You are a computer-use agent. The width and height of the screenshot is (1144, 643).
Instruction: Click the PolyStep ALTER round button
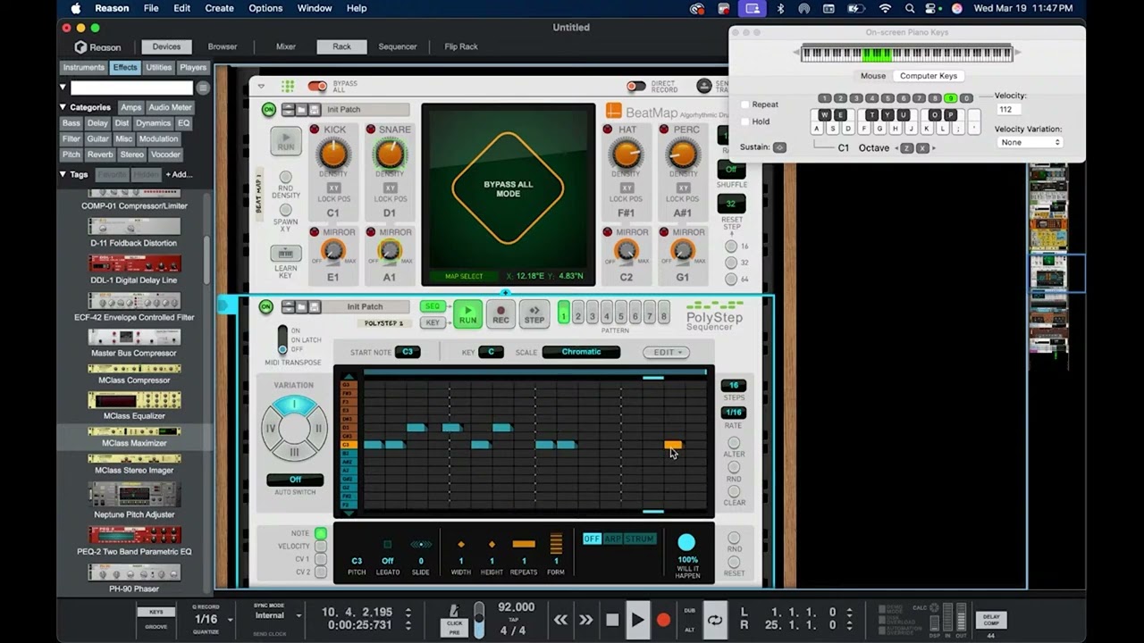point(734,443)
